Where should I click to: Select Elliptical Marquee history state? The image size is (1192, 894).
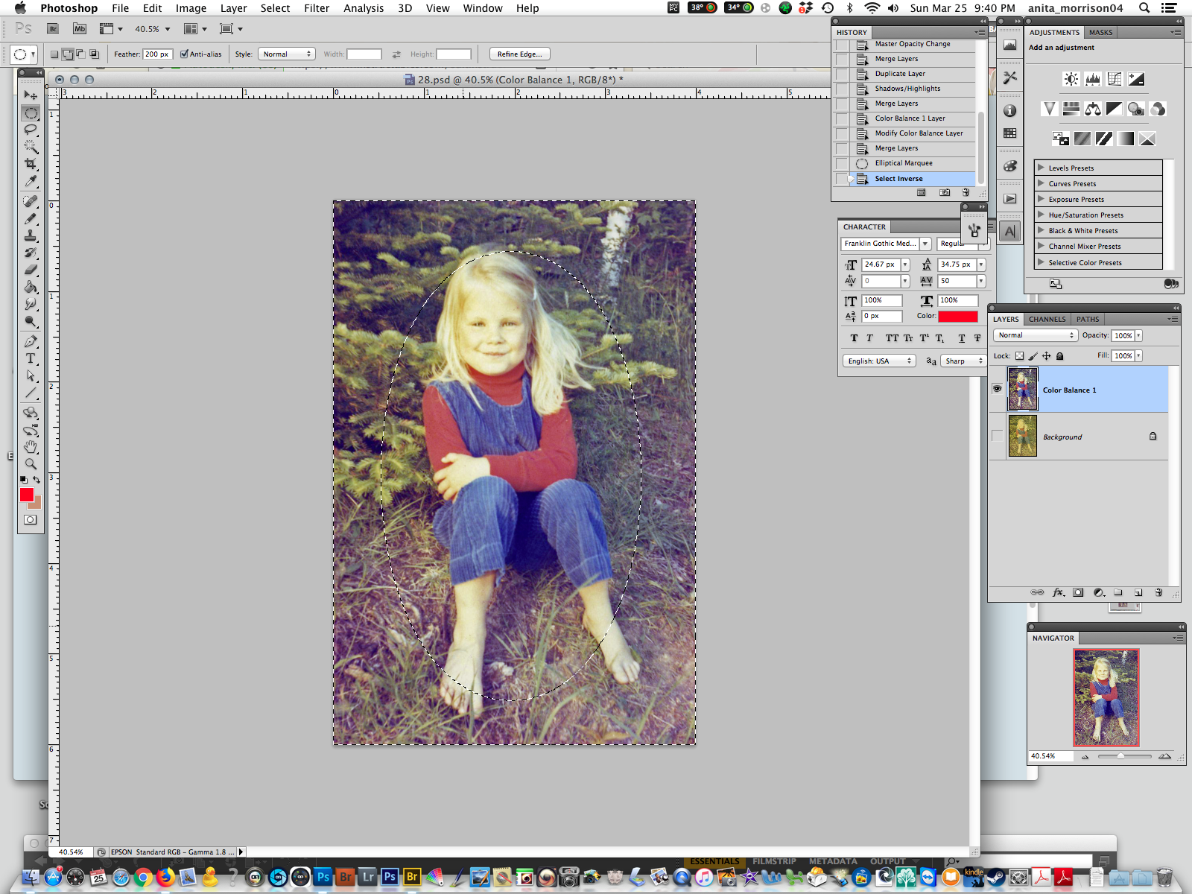[x=904, y=163]
